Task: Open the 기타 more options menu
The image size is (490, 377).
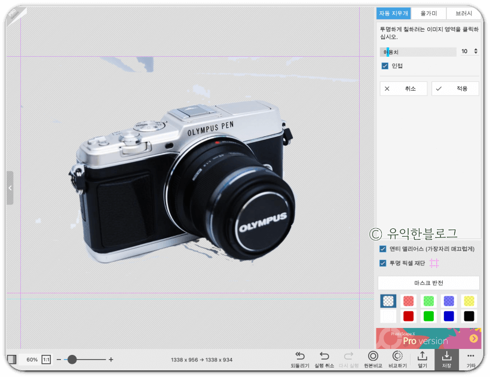Action: (471, 360)
